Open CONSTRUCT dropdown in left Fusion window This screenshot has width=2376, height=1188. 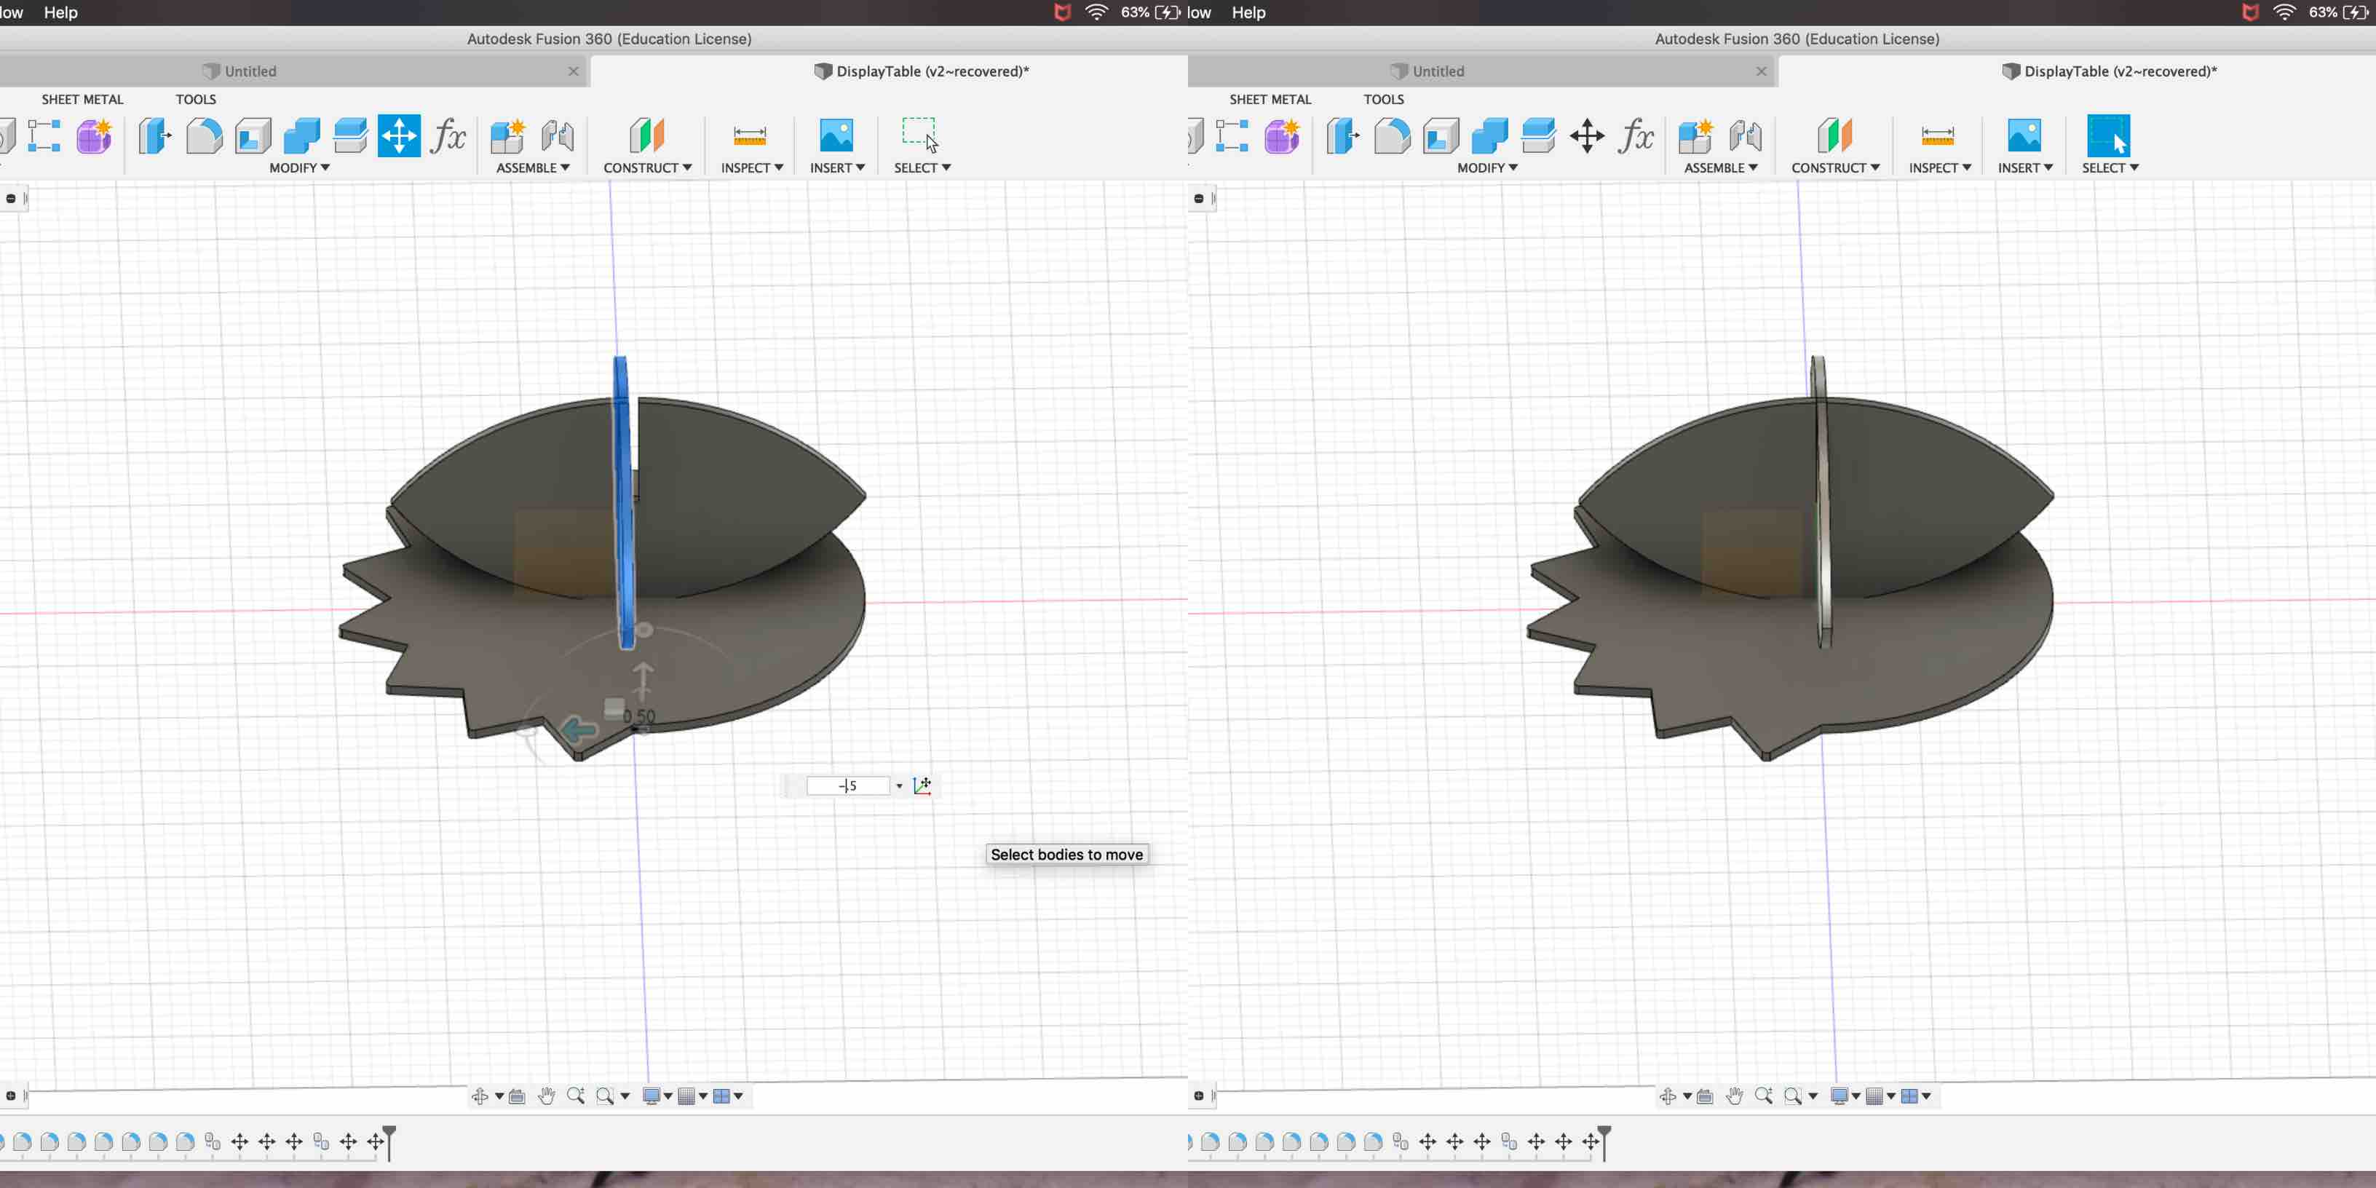pyautogui.click(x=647, y=168)
